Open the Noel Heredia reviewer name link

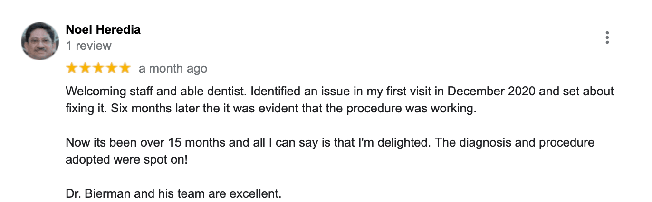[x=103, y=30]
